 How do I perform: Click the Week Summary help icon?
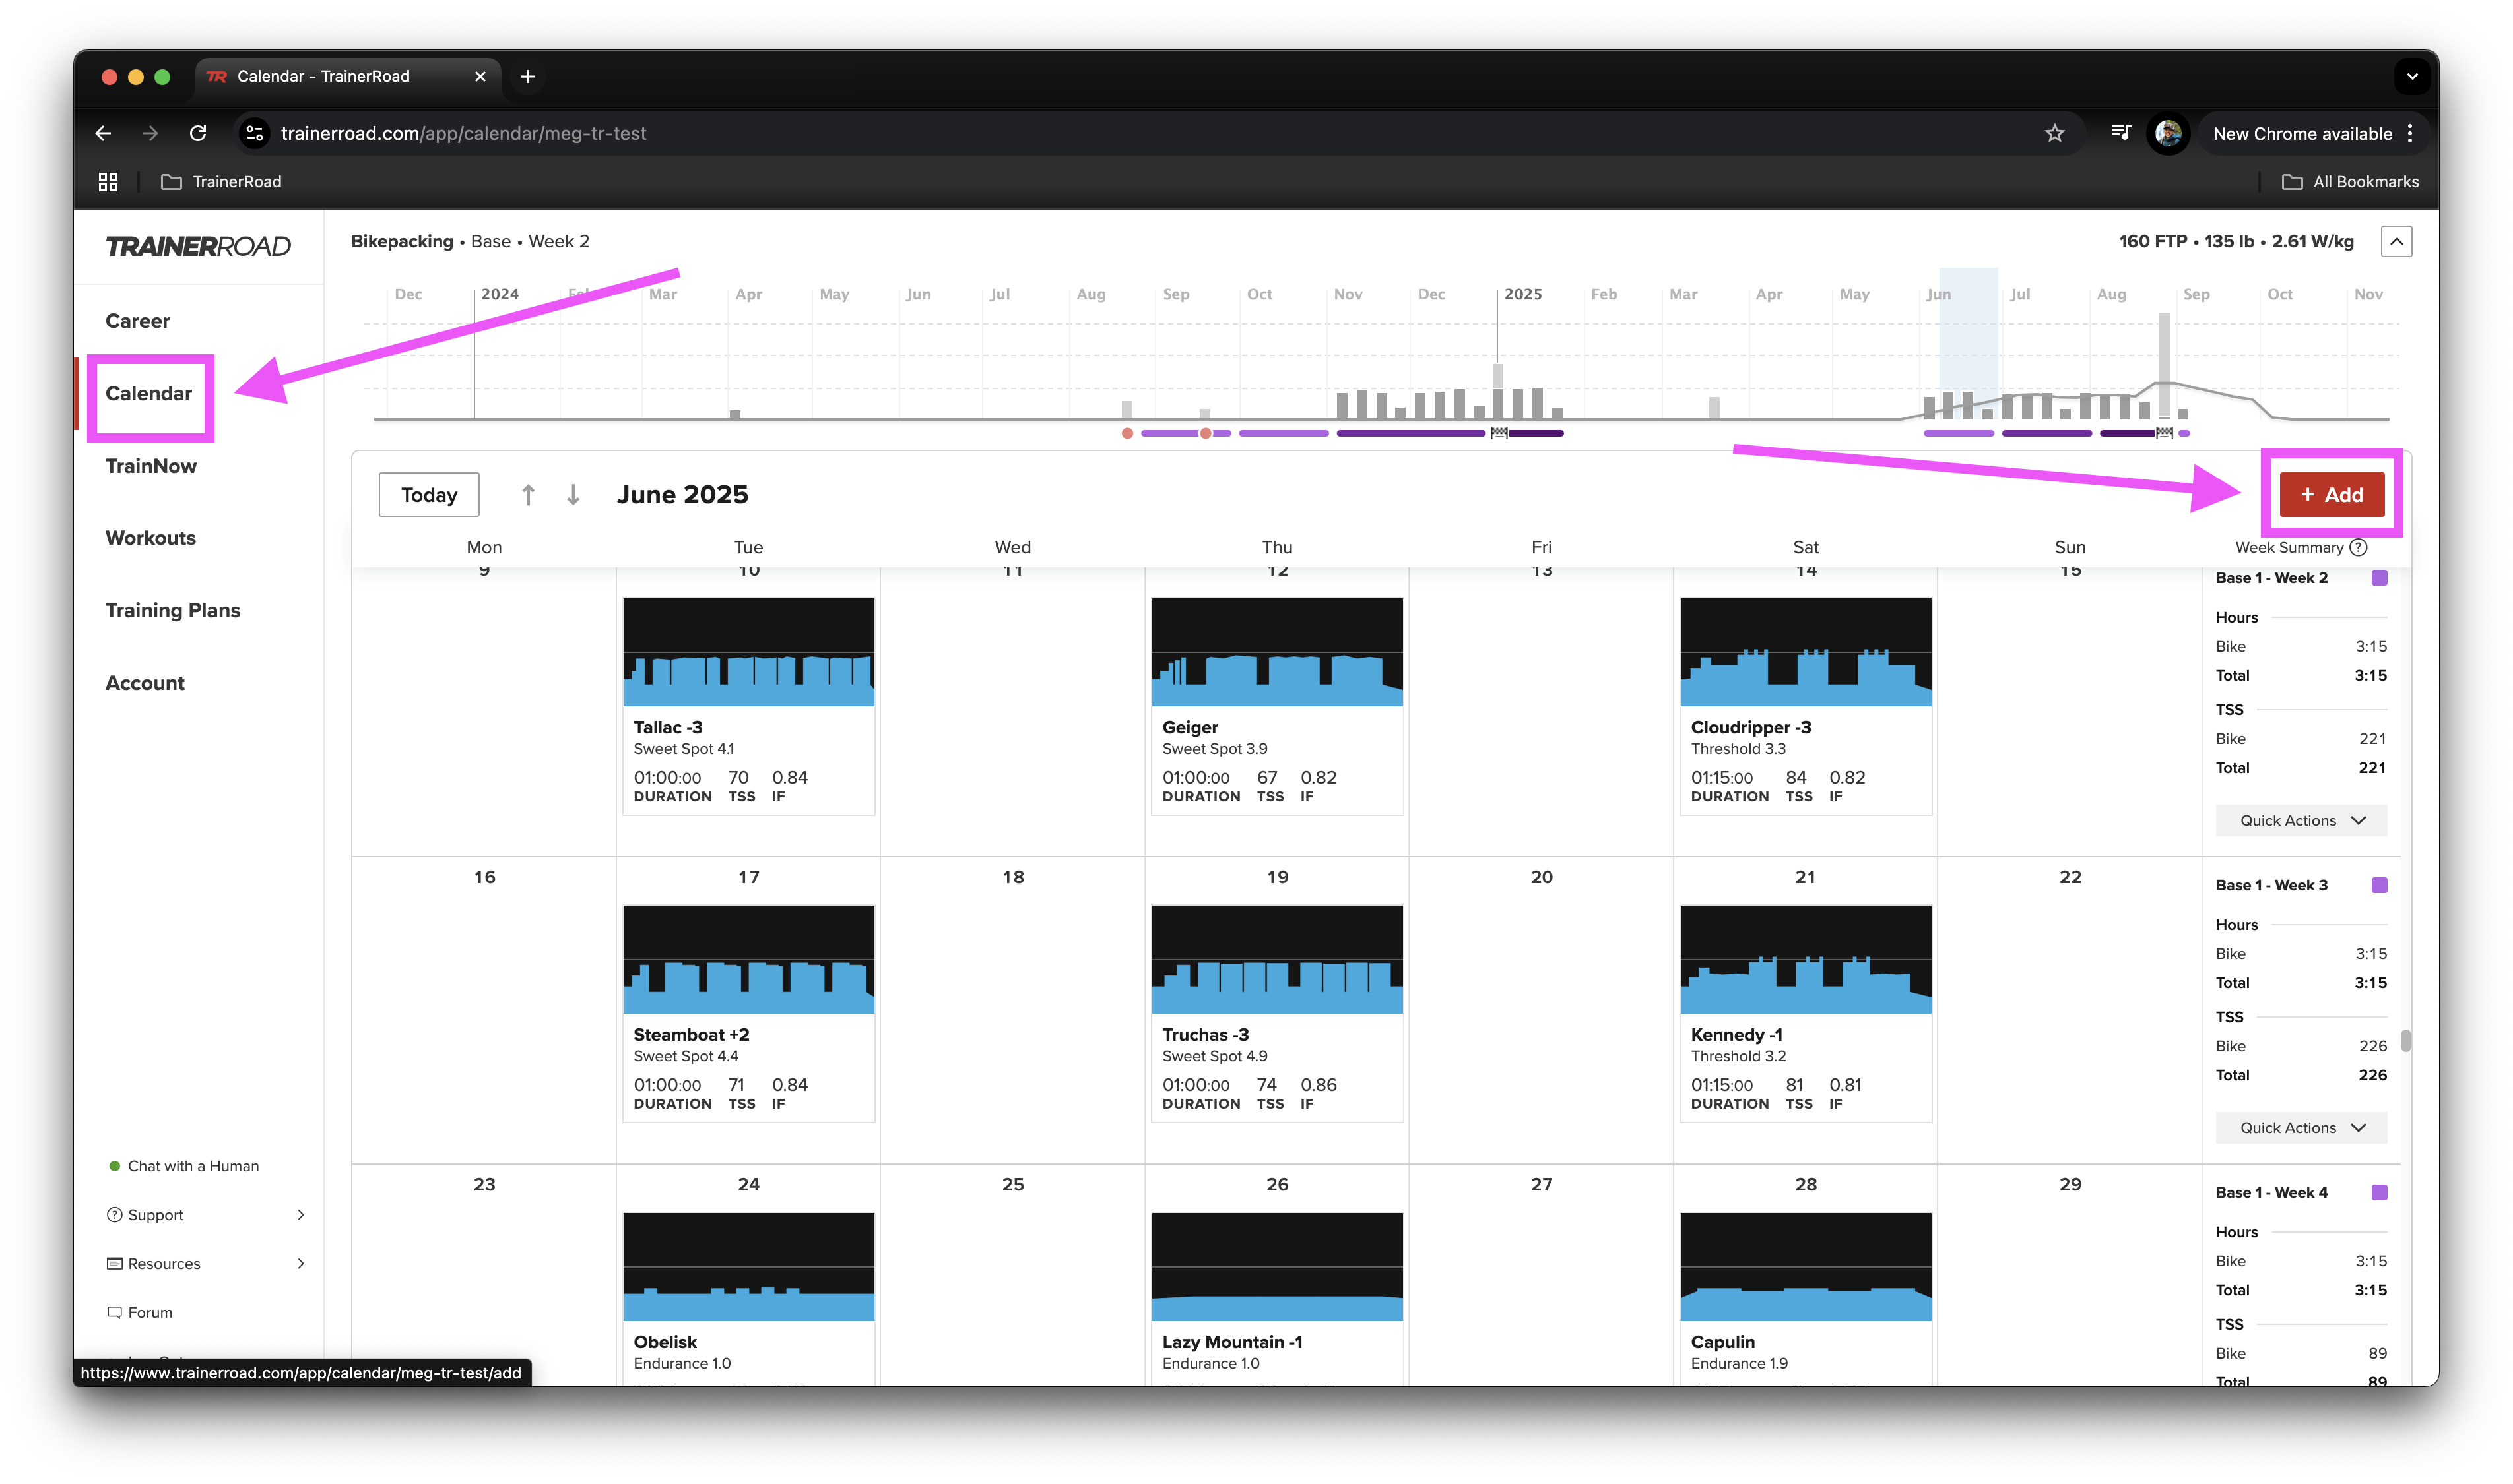pyautogui.click(x=2358, y=548)
